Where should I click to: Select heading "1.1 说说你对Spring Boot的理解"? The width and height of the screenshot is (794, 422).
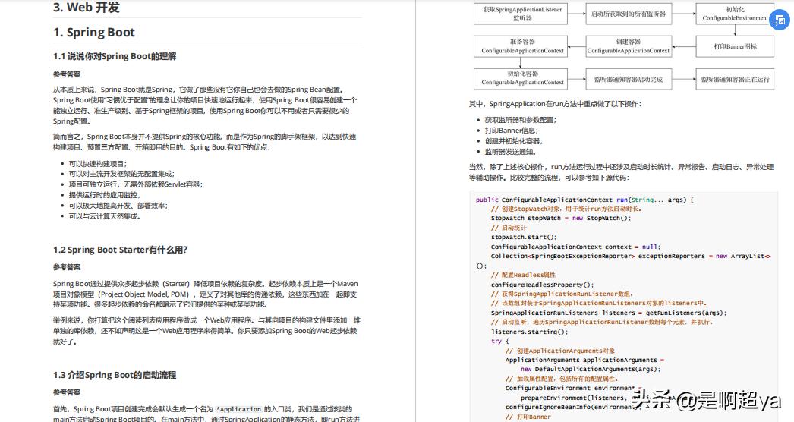pyautogui.click(x=115, y=56)
